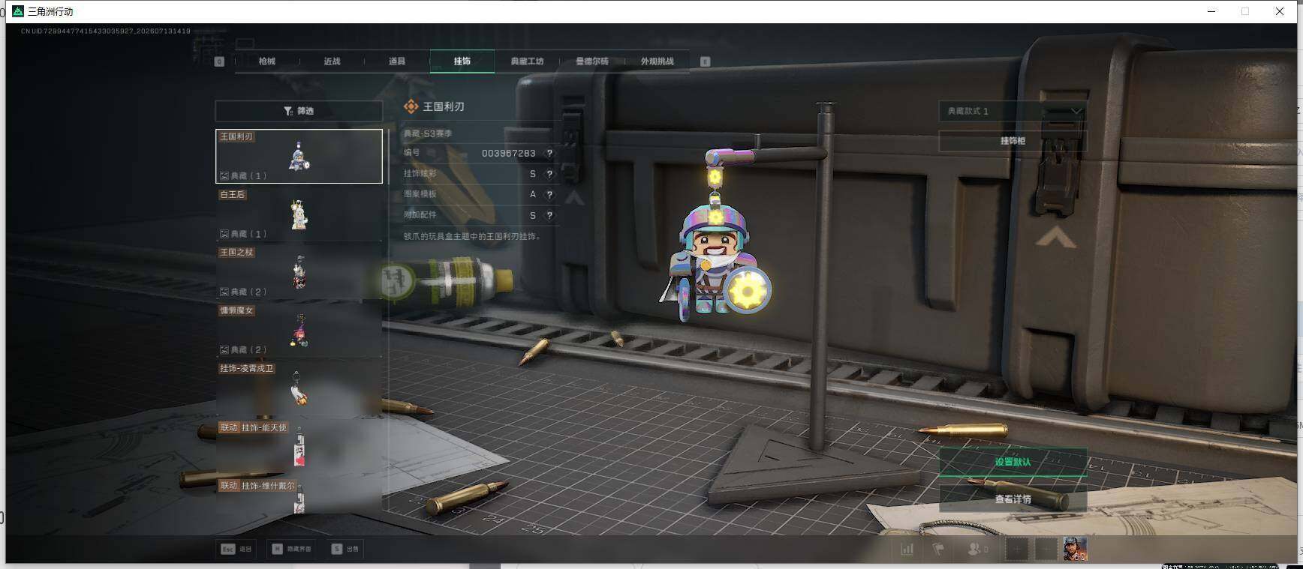Click the 设置默认 button
This screenshot has height=569, width=1303.
pos(1013,462)
